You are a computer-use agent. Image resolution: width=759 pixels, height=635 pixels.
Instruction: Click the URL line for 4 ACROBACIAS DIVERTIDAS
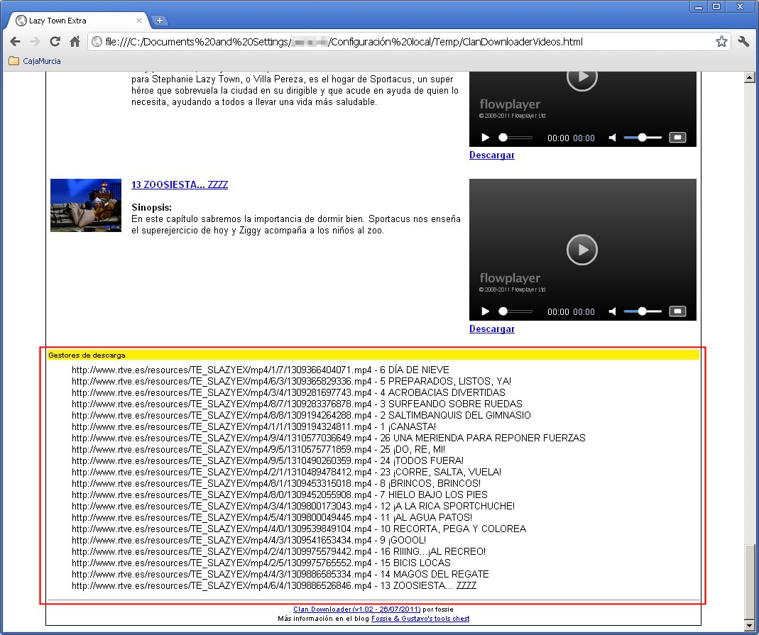pos(288,392)
